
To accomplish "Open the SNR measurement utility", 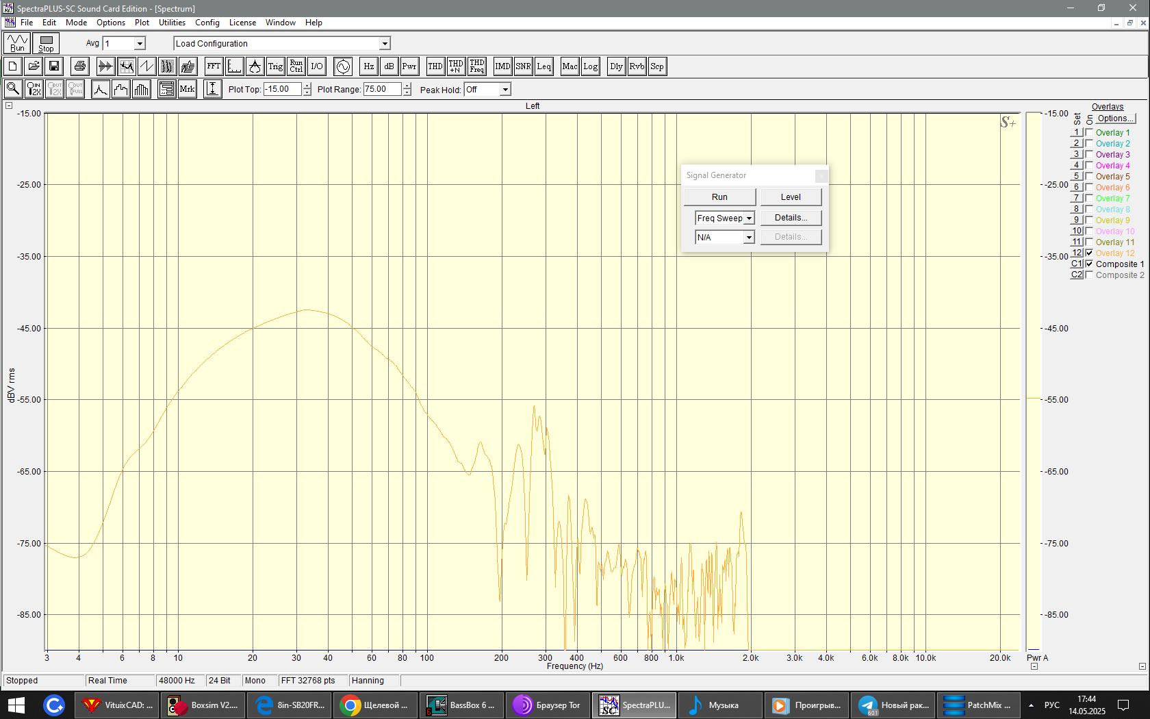I will click(523, 66).
